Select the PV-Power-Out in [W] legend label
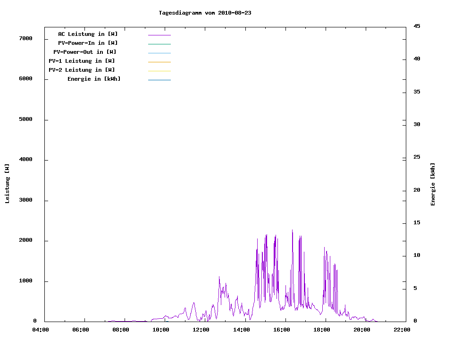Image resolution: width=453 pixels, height=340 pixels. [x=85, y=52]
